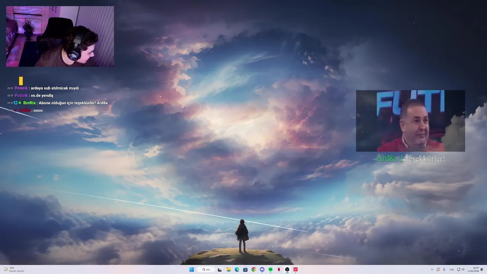Open the clock showing 22:37
Image resolution: width=487 pixels, height=274 pixels.
[474, 269]
